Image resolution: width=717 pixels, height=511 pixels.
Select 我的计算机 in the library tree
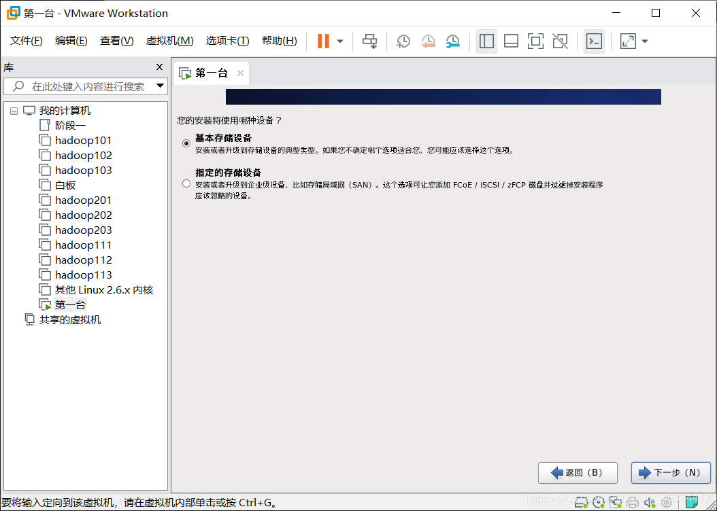coord(65,111)
